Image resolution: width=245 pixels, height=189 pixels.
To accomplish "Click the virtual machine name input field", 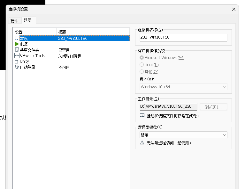I will tap(183, 38).
